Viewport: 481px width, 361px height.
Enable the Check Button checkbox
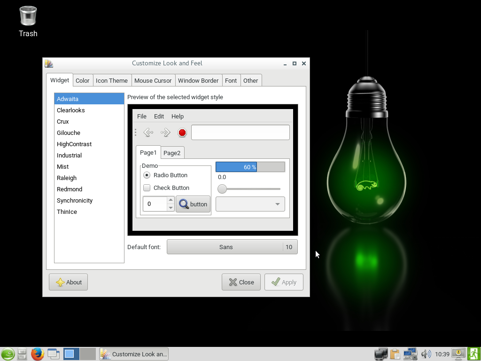pyautogui.click(x=147, y=188)
